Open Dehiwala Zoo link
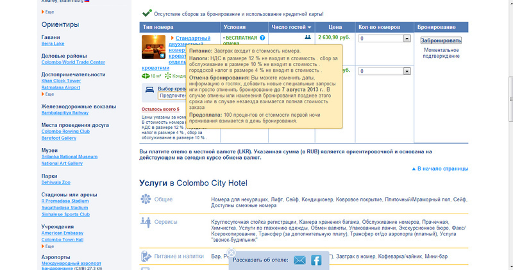The height and width of the screenshot is (270, 513). click(56, 182)
